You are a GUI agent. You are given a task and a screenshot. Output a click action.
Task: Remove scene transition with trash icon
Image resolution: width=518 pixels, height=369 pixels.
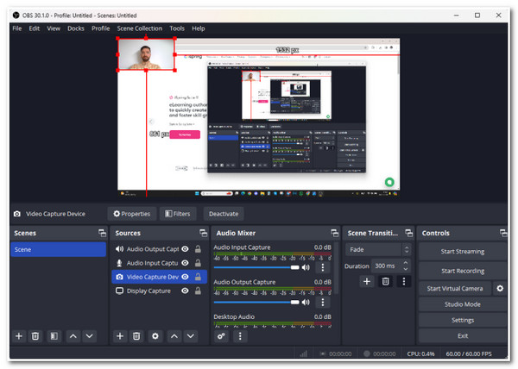point(385,281)
